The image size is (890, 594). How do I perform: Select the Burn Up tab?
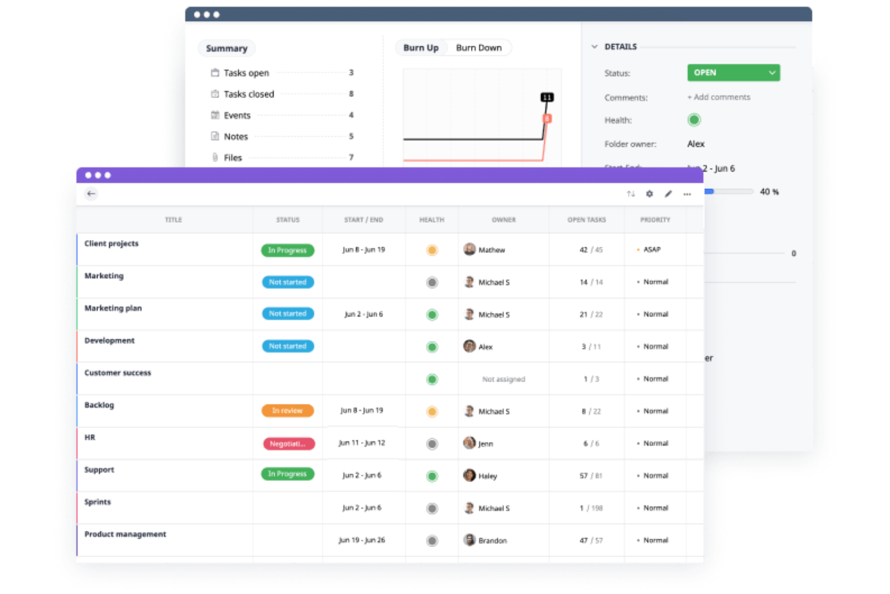tap(421, 47)
